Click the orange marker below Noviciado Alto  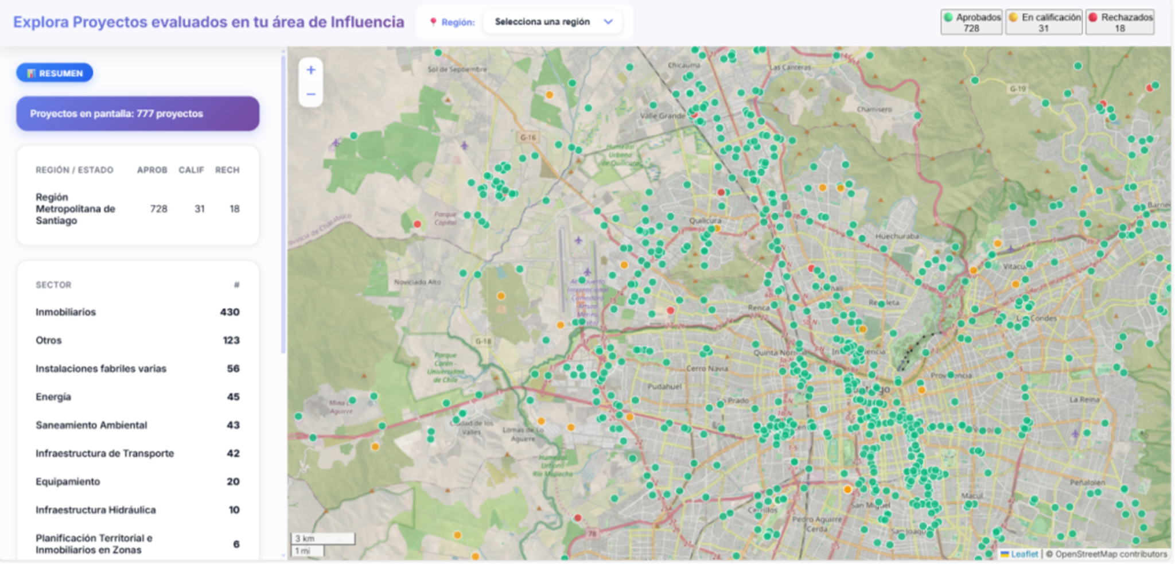(x=501, y=296)
